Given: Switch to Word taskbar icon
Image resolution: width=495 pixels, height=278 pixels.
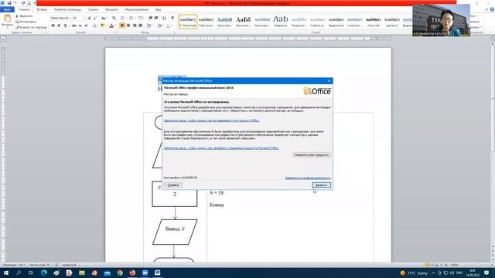Looking at the screenshot, I should pyautogui.click(x=158, y=273).
